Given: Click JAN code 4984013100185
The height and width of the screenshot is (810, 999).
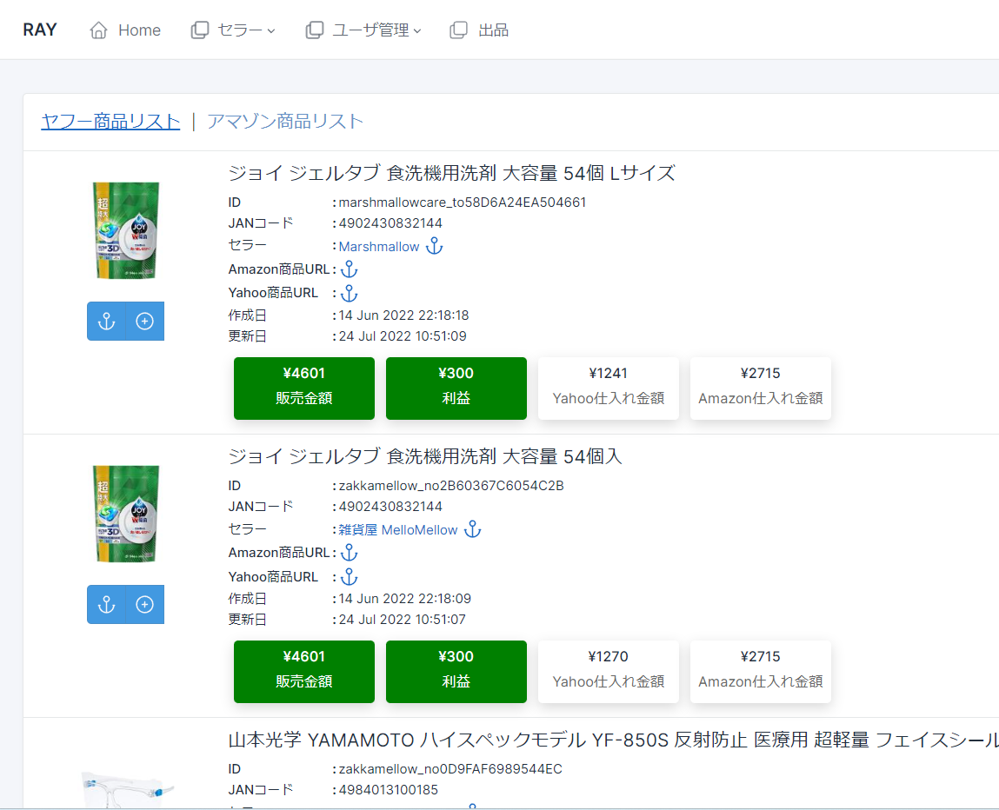Looking at the screenshot, I should point(389,790).
